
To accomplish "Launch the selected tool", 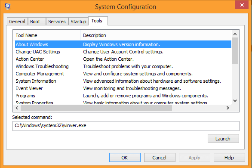I will [x=223, y=139].
